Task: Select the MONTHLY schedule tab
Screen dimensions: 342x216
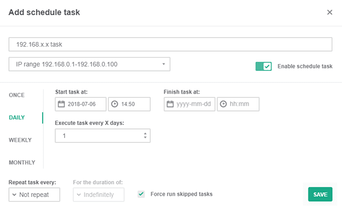Action: coord(22,163)
